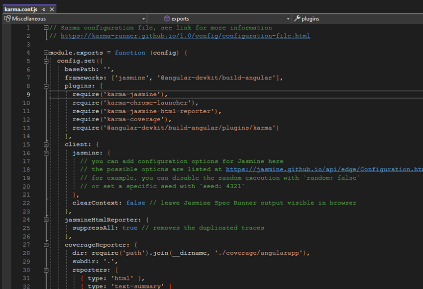Collapse the module.exports function block
423x289 pixels.
pyautogui.click(x=45, y=52)
